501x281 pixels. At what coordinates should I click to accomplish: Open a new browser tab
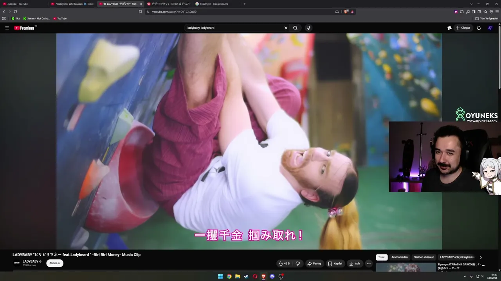point(245,4)
